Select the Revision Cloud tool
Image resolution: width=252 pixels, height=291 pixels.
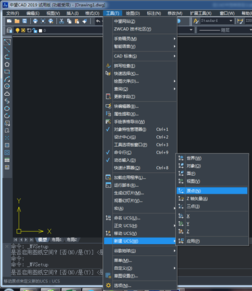[x=7, y=94]
